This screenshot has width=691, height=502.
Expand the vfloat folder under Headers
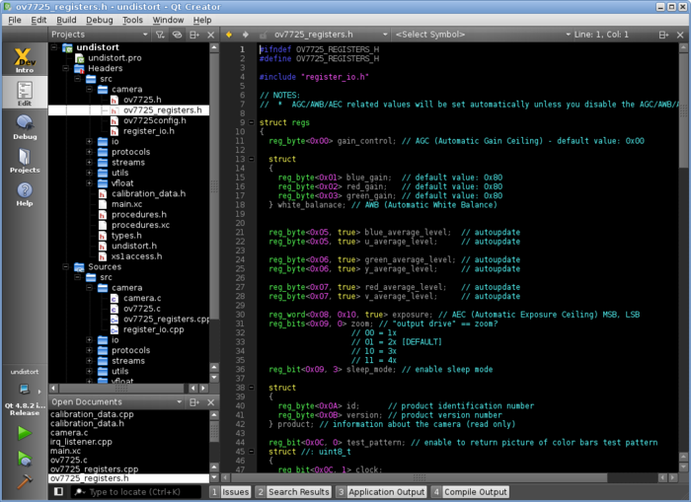90,183
